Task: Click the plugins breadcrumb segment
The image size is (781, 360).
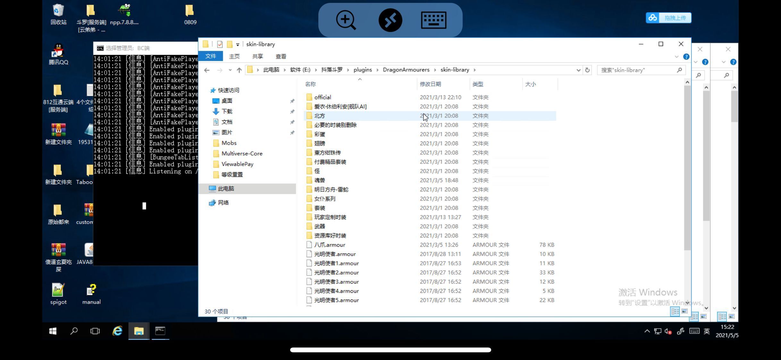Action: pos(363,70)
